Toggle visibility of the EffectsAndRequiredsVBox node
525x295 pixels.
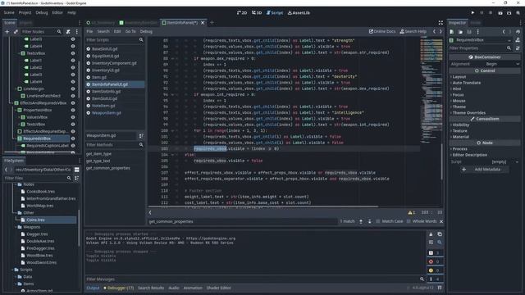pyautogui.click(x=73, y=103)
